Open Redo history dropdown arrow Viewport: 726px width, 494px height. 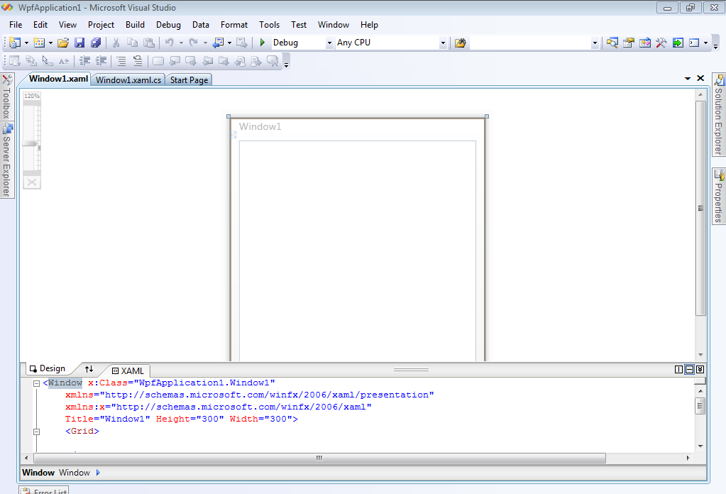pyautogui.click(x=205, y=43)
